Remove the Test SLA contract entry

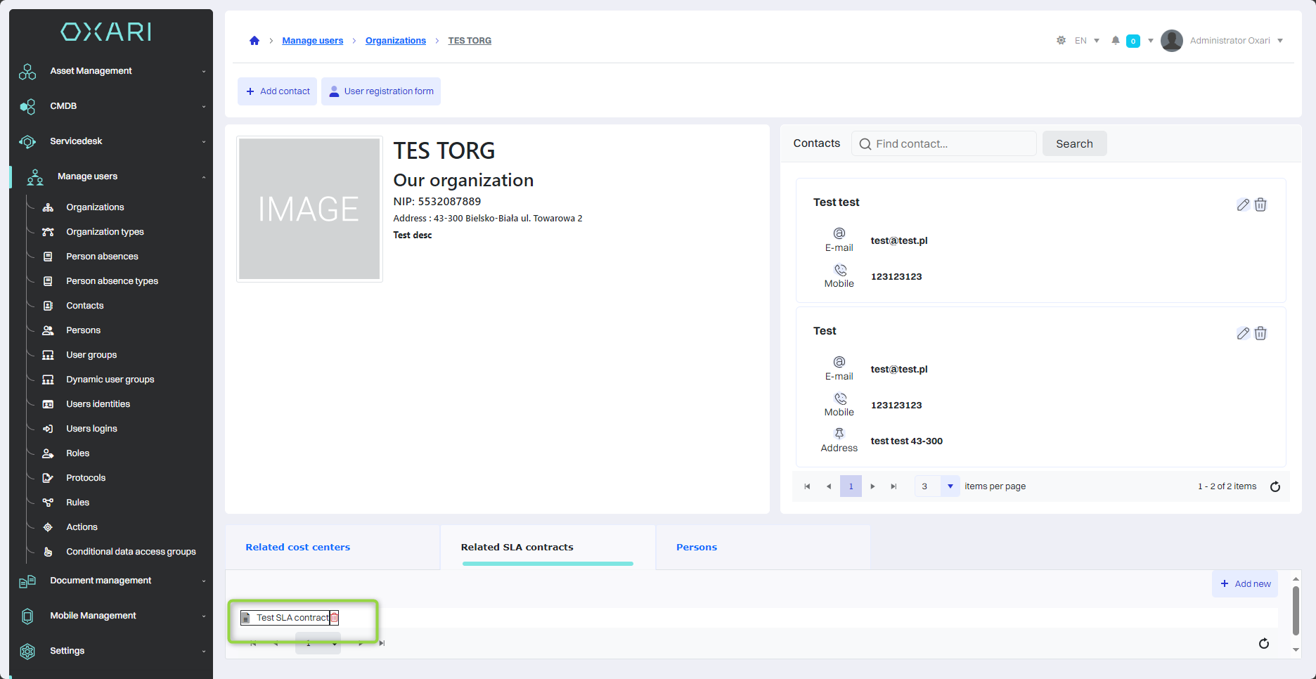[335, 618]
